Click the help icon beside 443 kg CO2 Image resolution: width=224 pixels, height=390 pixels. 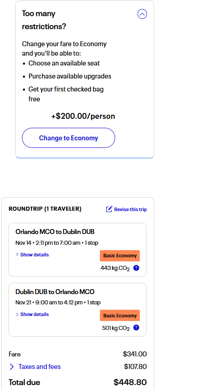[136, 268]
